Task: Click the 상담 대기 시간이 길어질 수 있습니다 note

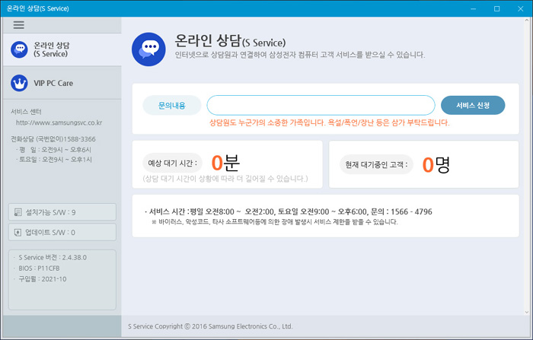Action: pyautogui.click(x=225, y=179)
